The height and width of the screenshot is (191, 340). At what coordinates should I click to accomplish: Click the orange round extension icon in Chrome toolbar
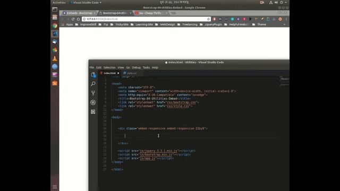pyautogui.click(x=280, y=19)
